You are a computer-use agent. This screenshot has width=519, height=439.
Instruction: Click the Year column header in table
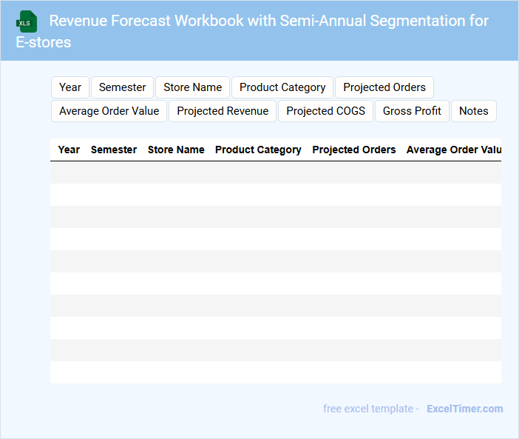point(69,150)
